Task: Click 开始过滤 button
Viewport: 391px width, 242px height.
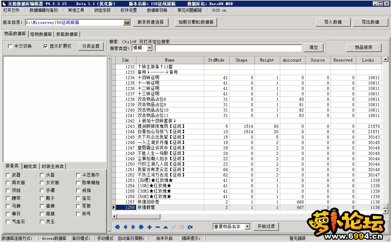Action: 266,226
